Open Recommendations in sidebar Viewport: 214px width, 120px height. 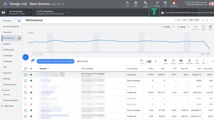[x=11, y=27]
